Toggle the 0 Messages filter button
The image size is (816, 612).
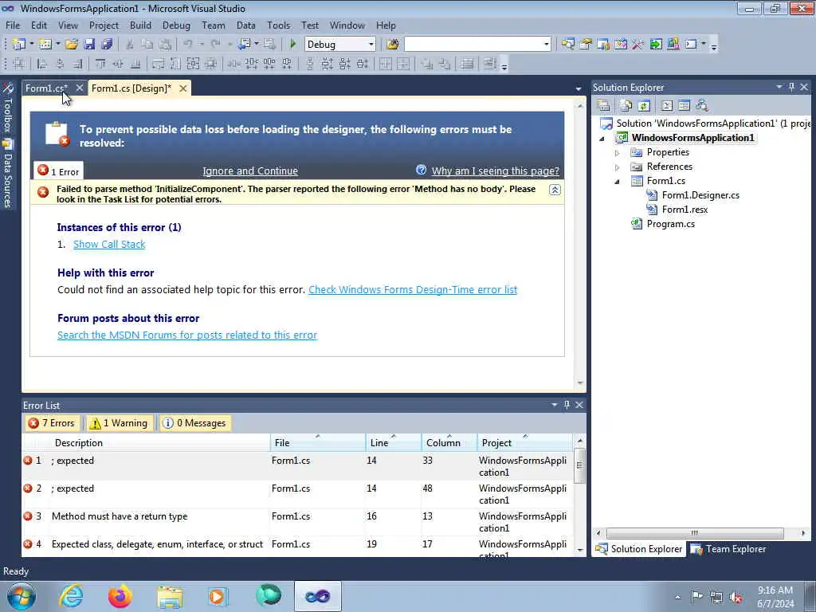pos(194,423)
